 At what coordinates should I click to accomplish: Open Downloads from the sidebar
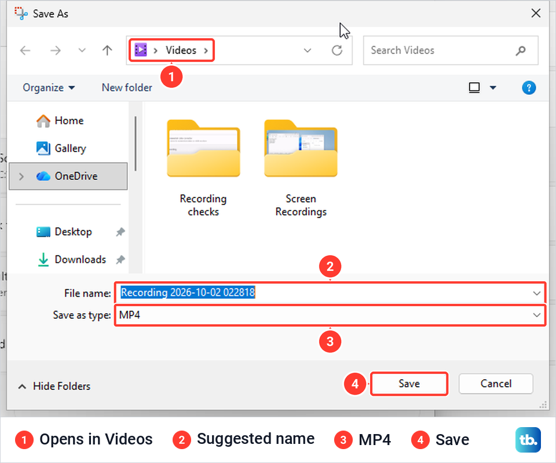point(71,260)
